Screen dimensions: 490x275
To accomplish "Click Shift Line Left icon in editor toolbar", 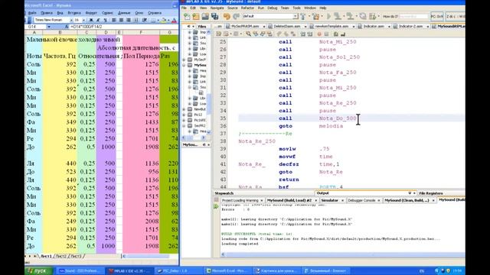I will pyautogui.click(x=302, y=34).
